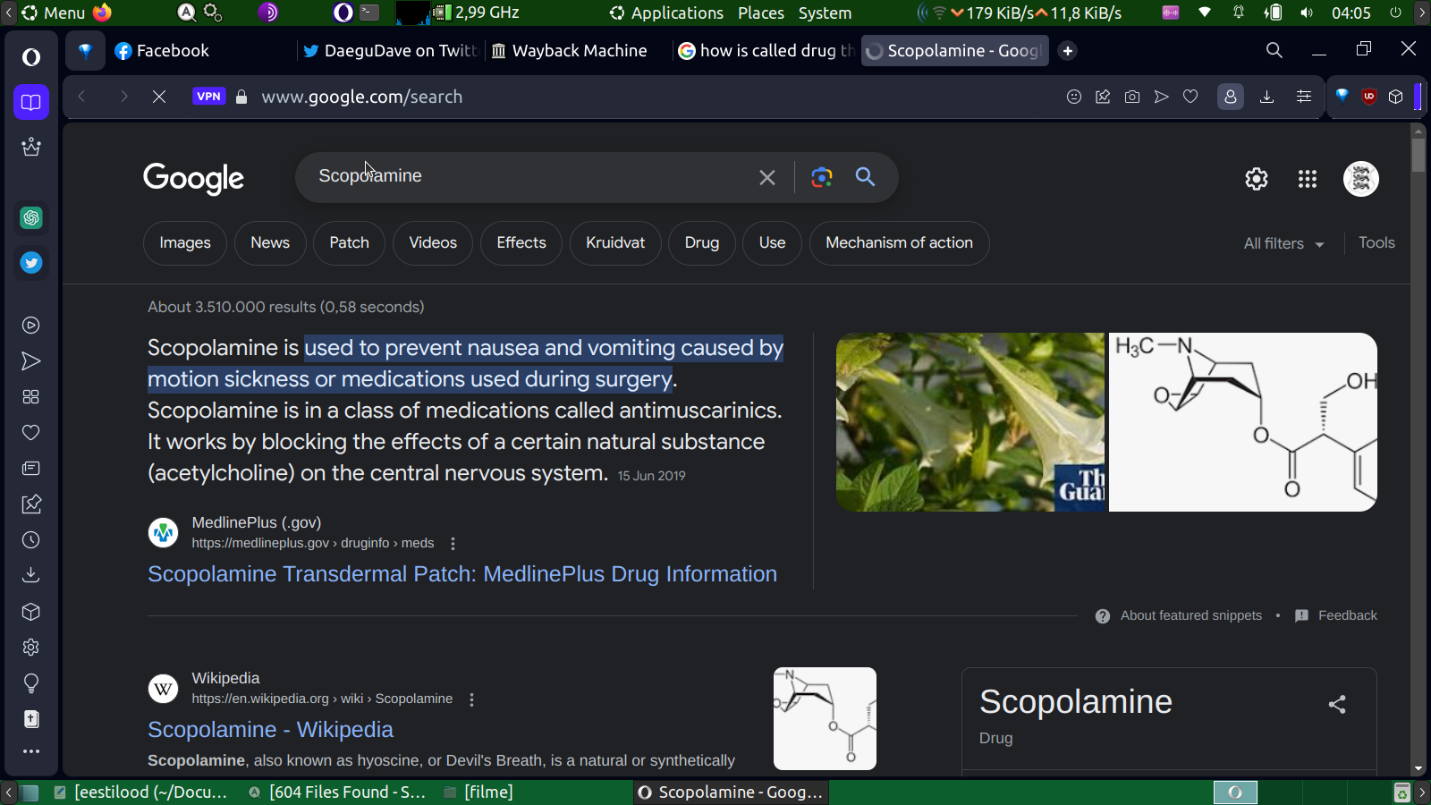This screenshot has width=1431, height=805.
Task: Click the Google Lens search-by-image icon
Action: click(x=821, y=177)
